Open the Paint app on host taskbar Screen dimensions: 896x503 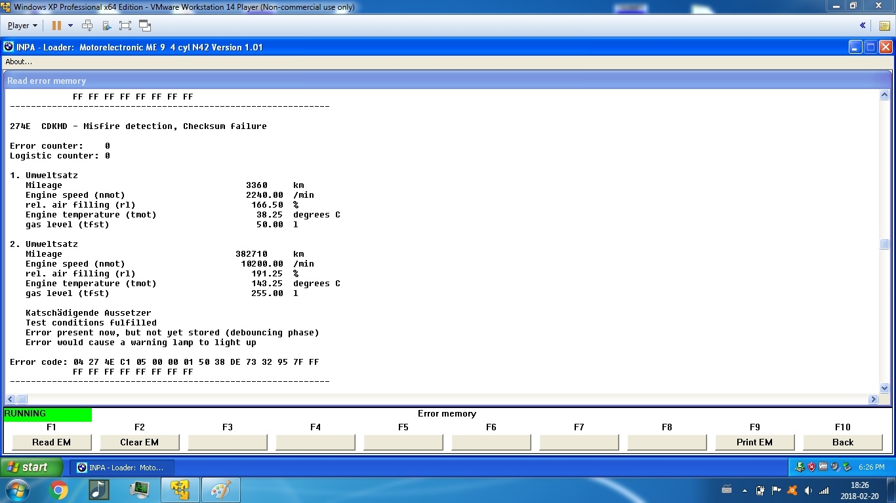pos(221,490)
